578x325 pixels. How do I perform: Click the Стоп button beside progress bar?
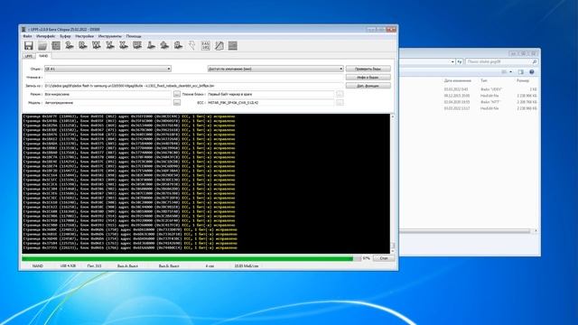point(384,258)
